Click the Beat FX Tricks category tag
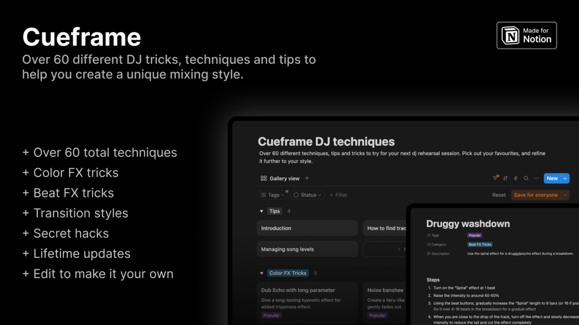This screenshot has height=325, width=579. tap(480, 244)
